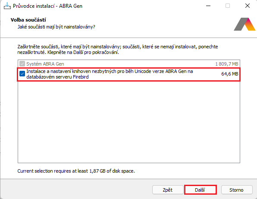The image size is (257, 199).
Task: Select the Systém ABRA Gen component label
Action: [45, 64]
